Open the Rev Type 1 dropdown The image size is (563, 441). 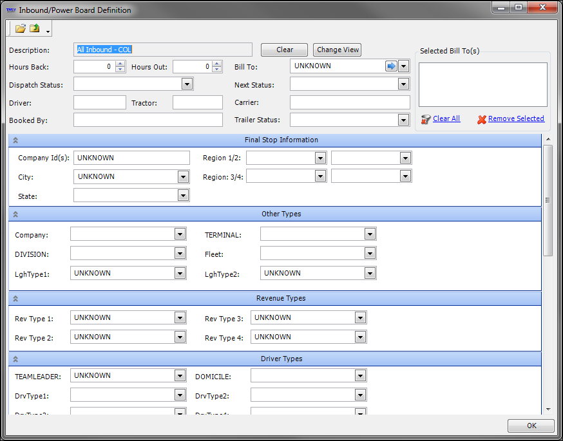[x=180, y=318]
